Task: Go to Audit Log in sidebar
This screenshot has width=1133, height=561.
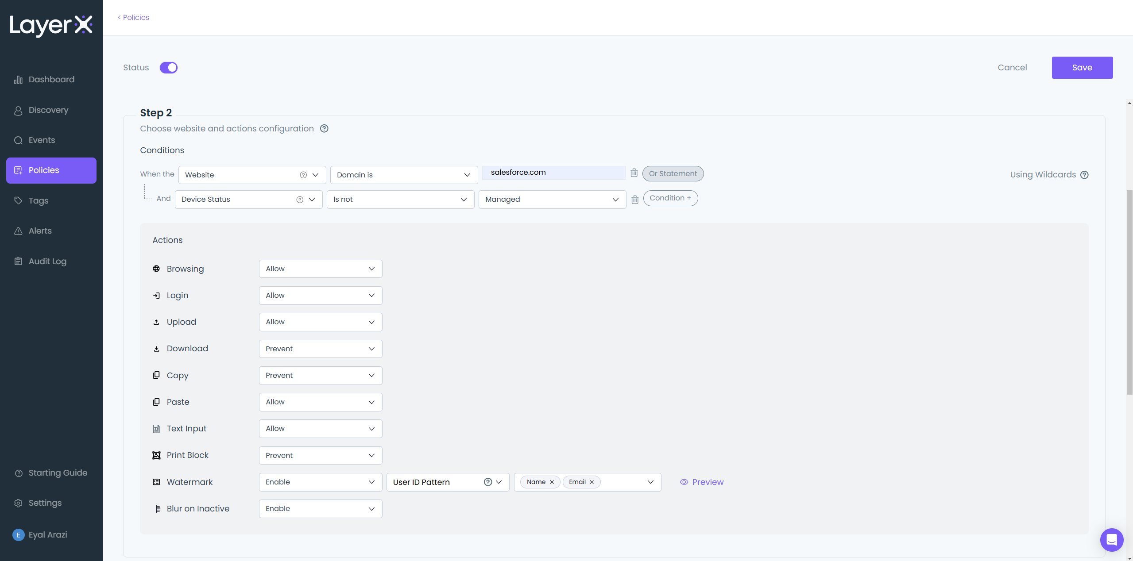Action: pos(47,261)
